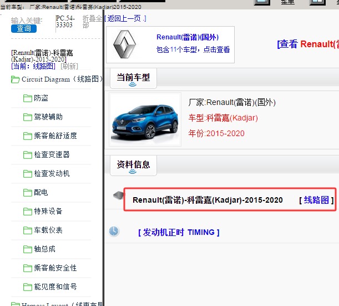Screen dimensions: 339x306
Task: Click the gray book icon beside Kadjar row
Action: [x=118, y=195]
